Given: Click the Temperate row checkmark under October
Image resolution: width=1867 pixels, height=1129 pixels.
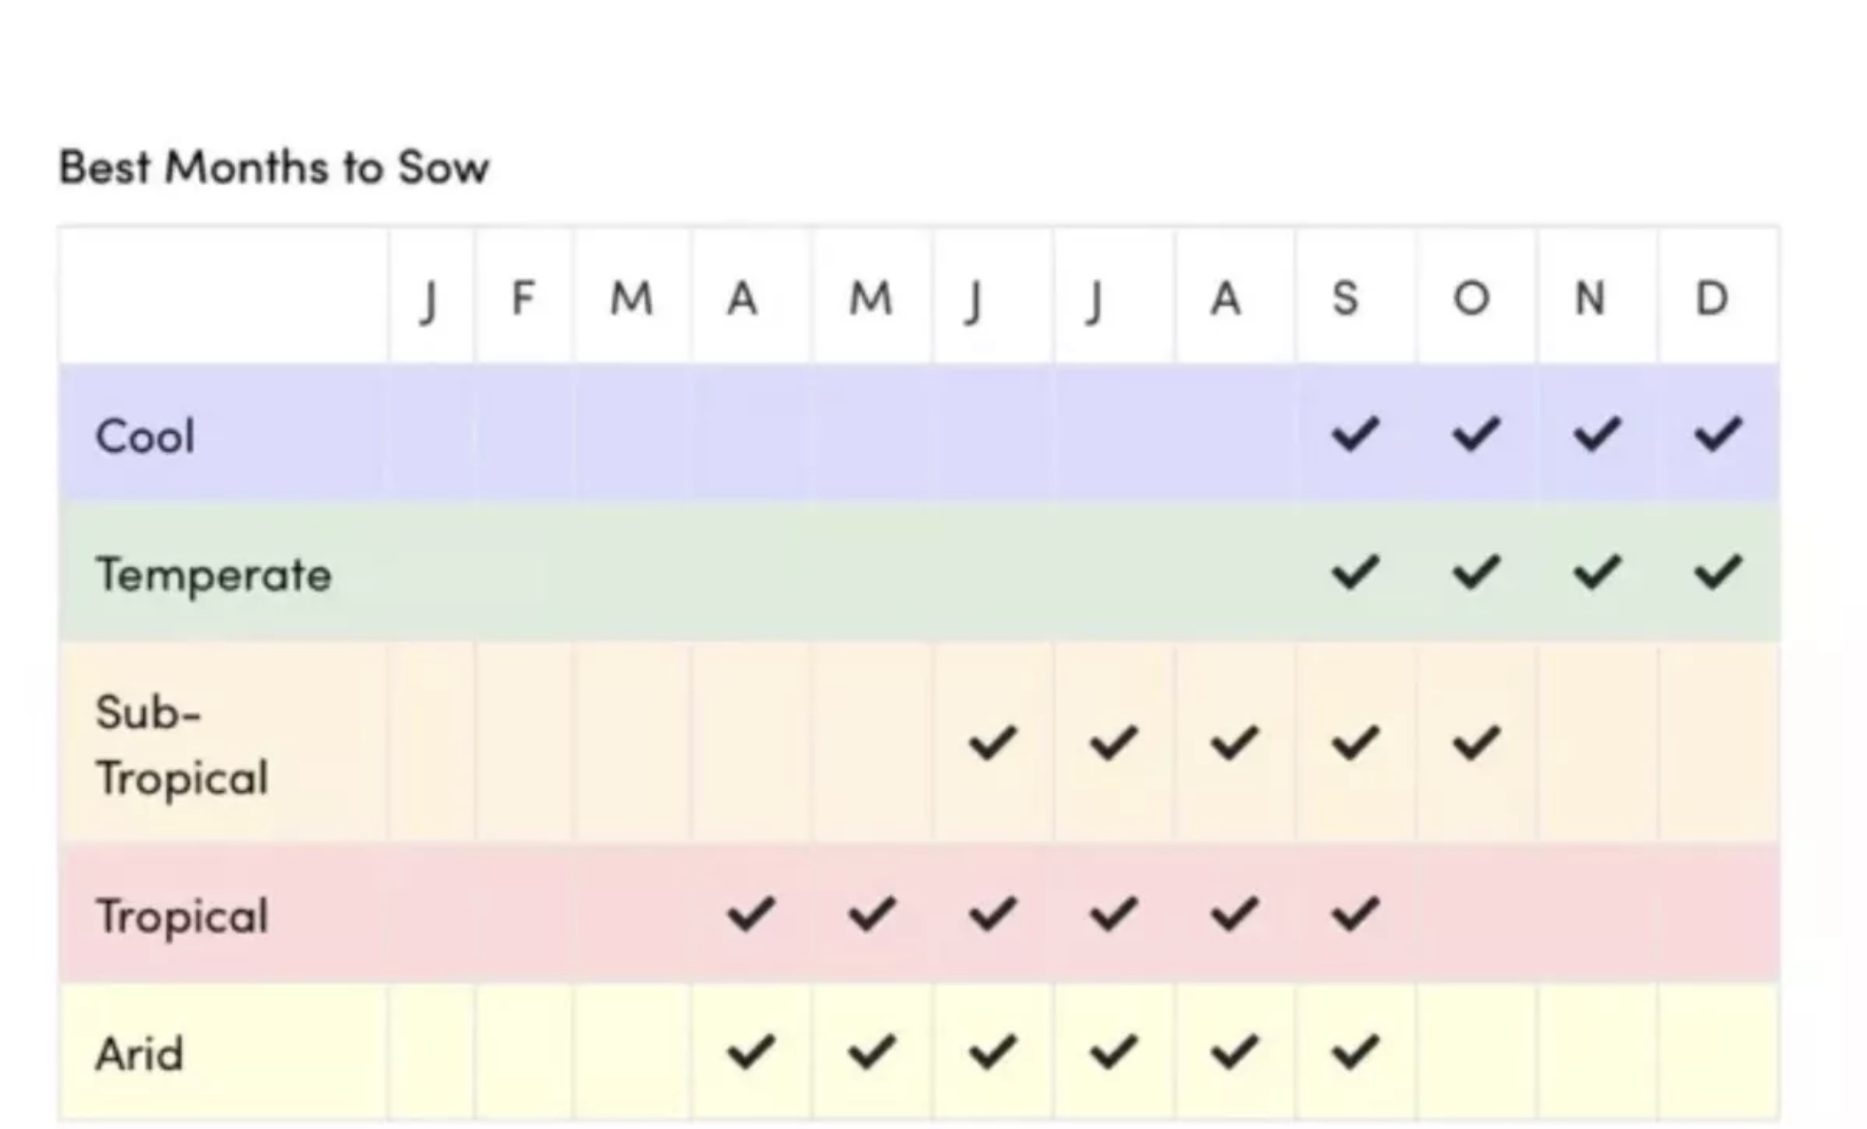Looking at the screenshot, I should coord(1475,572).
